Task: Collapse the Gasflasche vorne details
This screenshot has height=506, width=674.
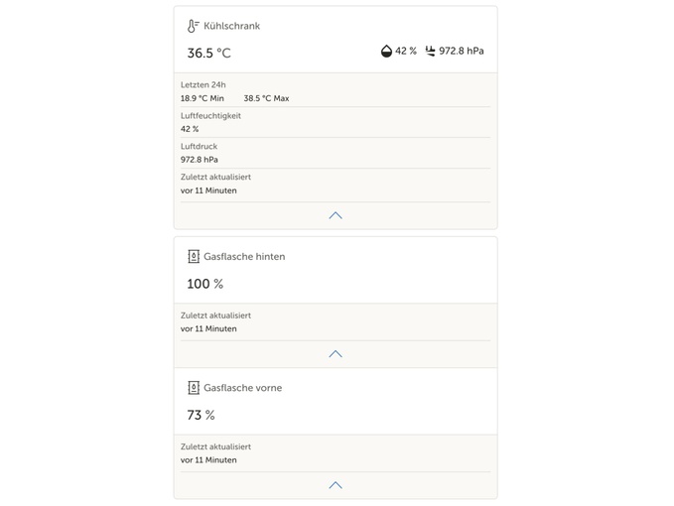Action: (336, 485)
